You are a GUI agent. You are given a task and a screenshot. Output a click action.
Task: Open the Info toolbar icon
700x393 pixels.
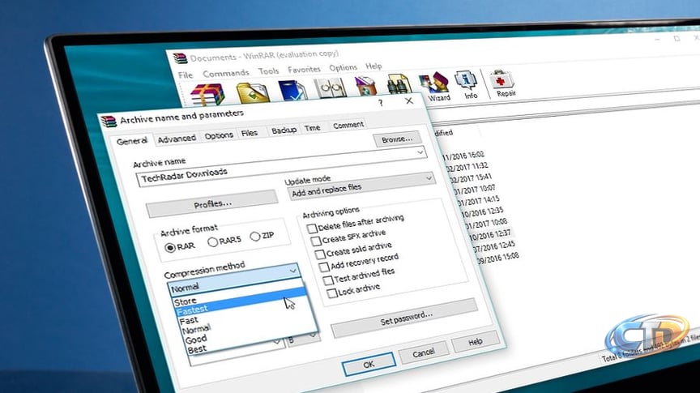tap(467, 84)
